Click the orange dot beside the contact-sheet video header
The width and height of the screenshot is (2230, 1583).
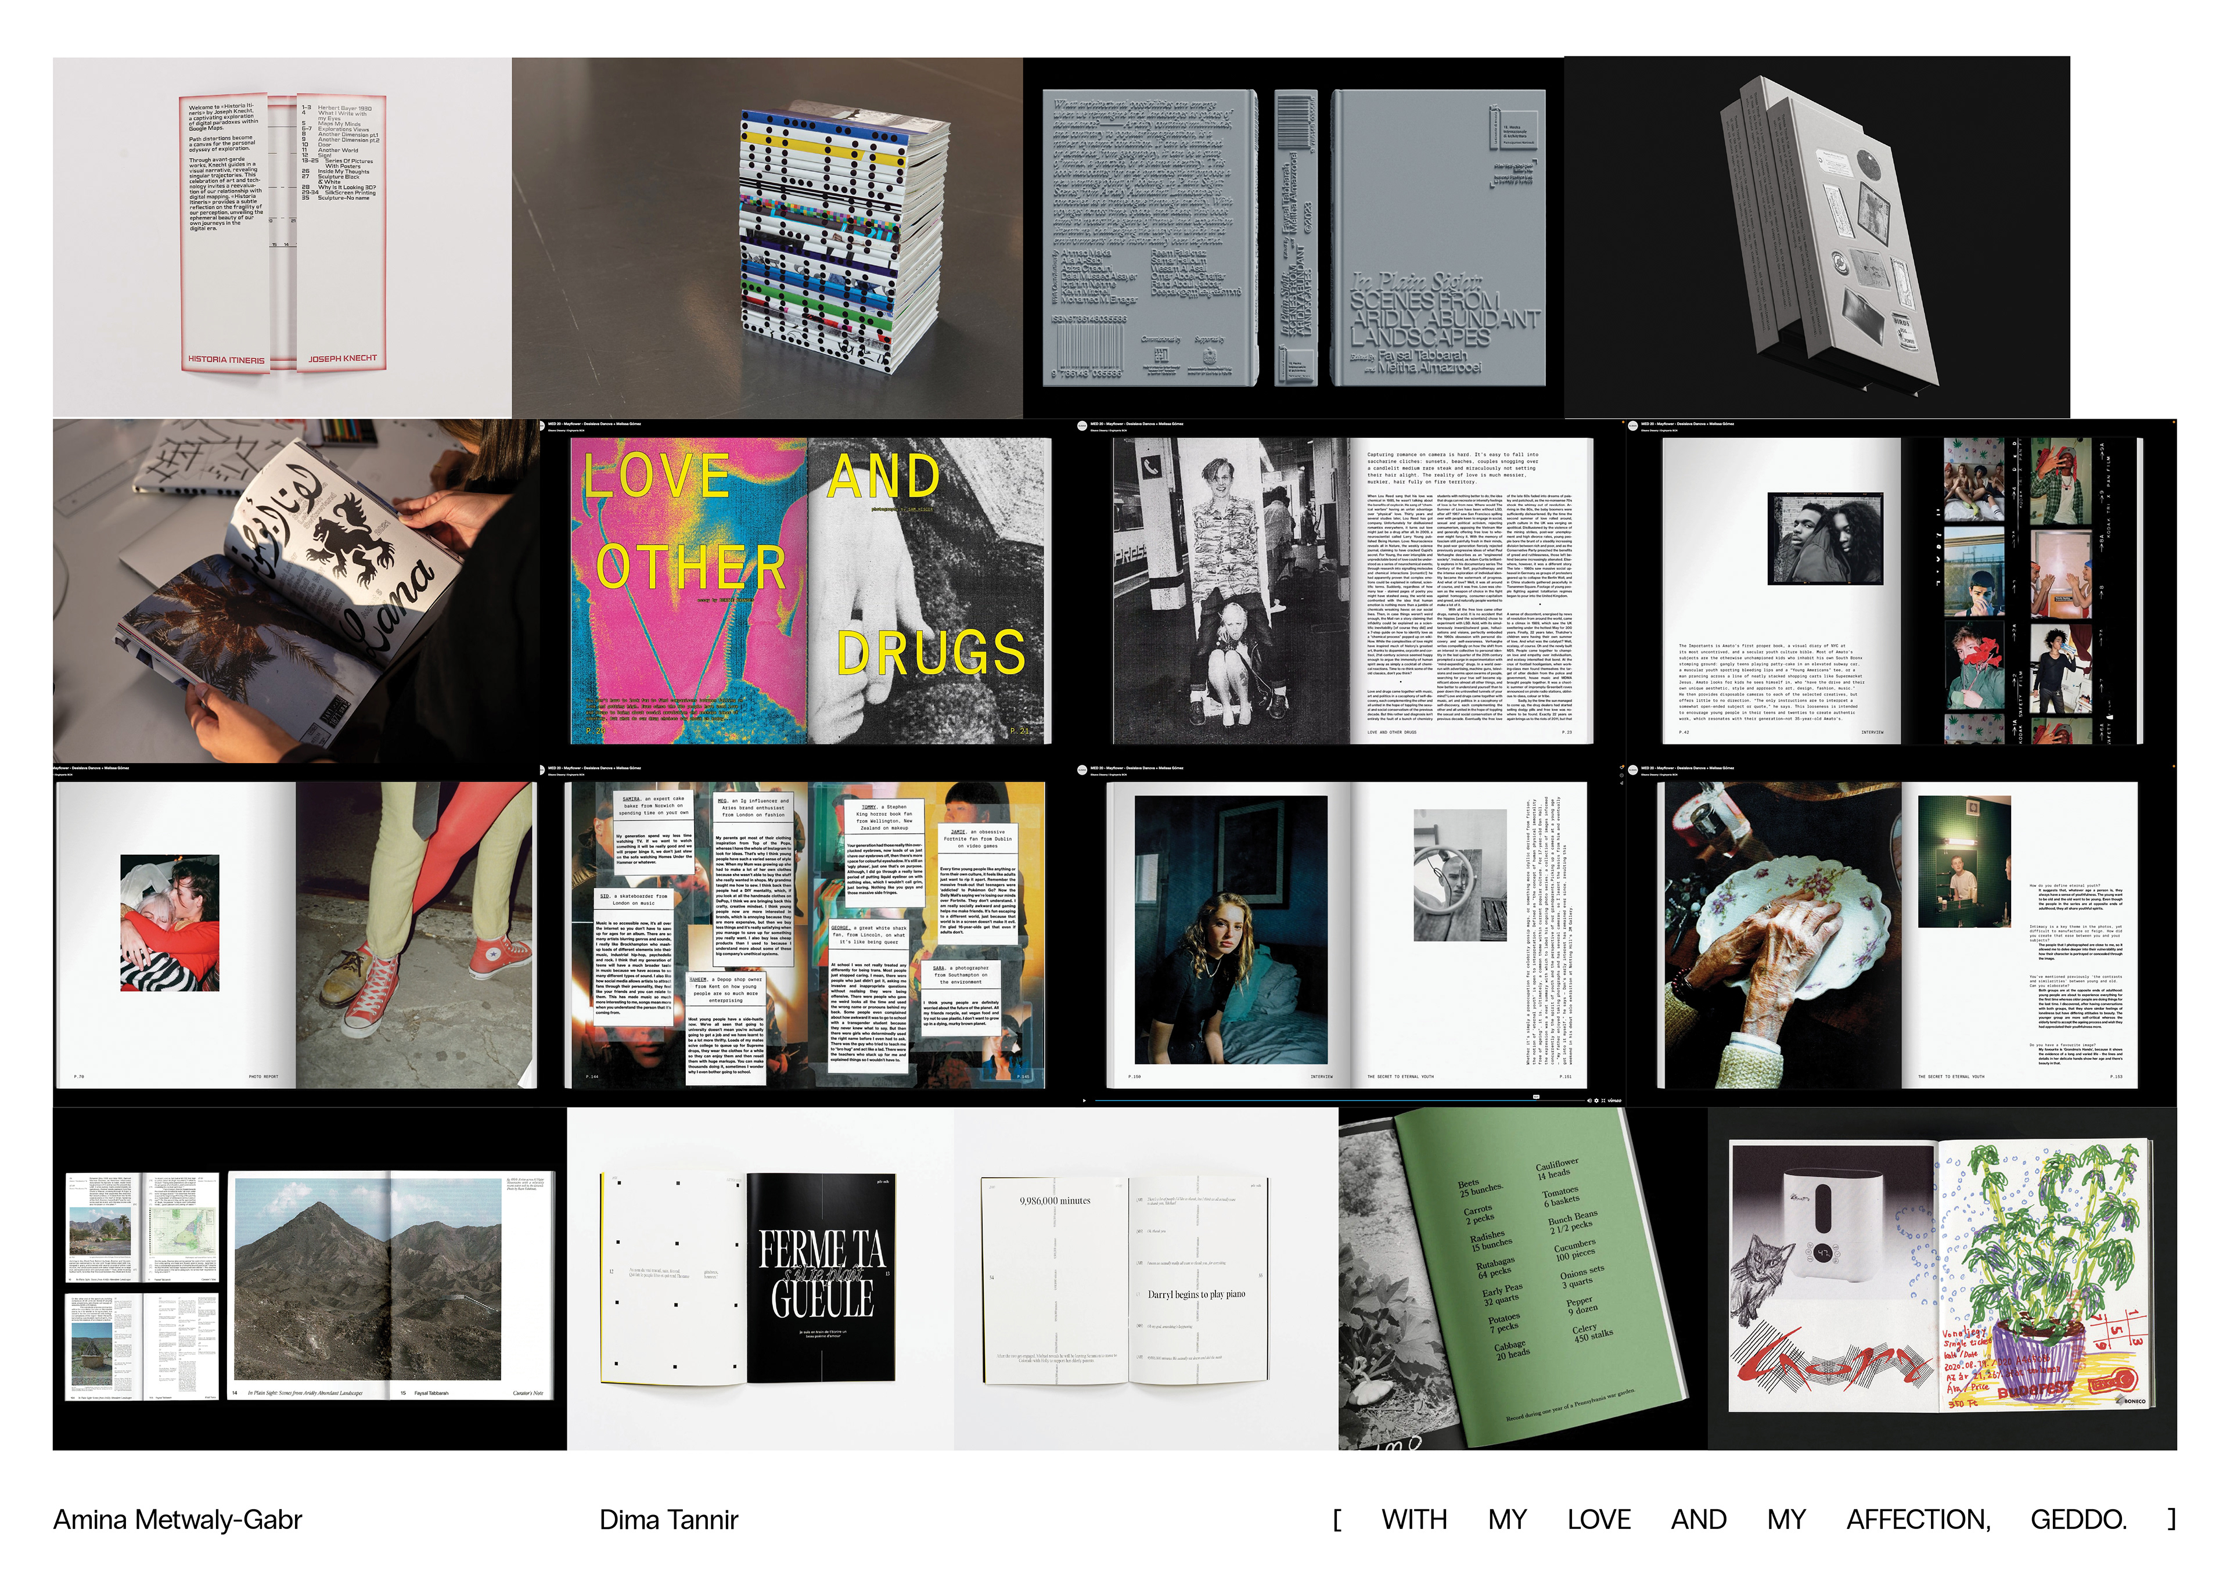1623,422
